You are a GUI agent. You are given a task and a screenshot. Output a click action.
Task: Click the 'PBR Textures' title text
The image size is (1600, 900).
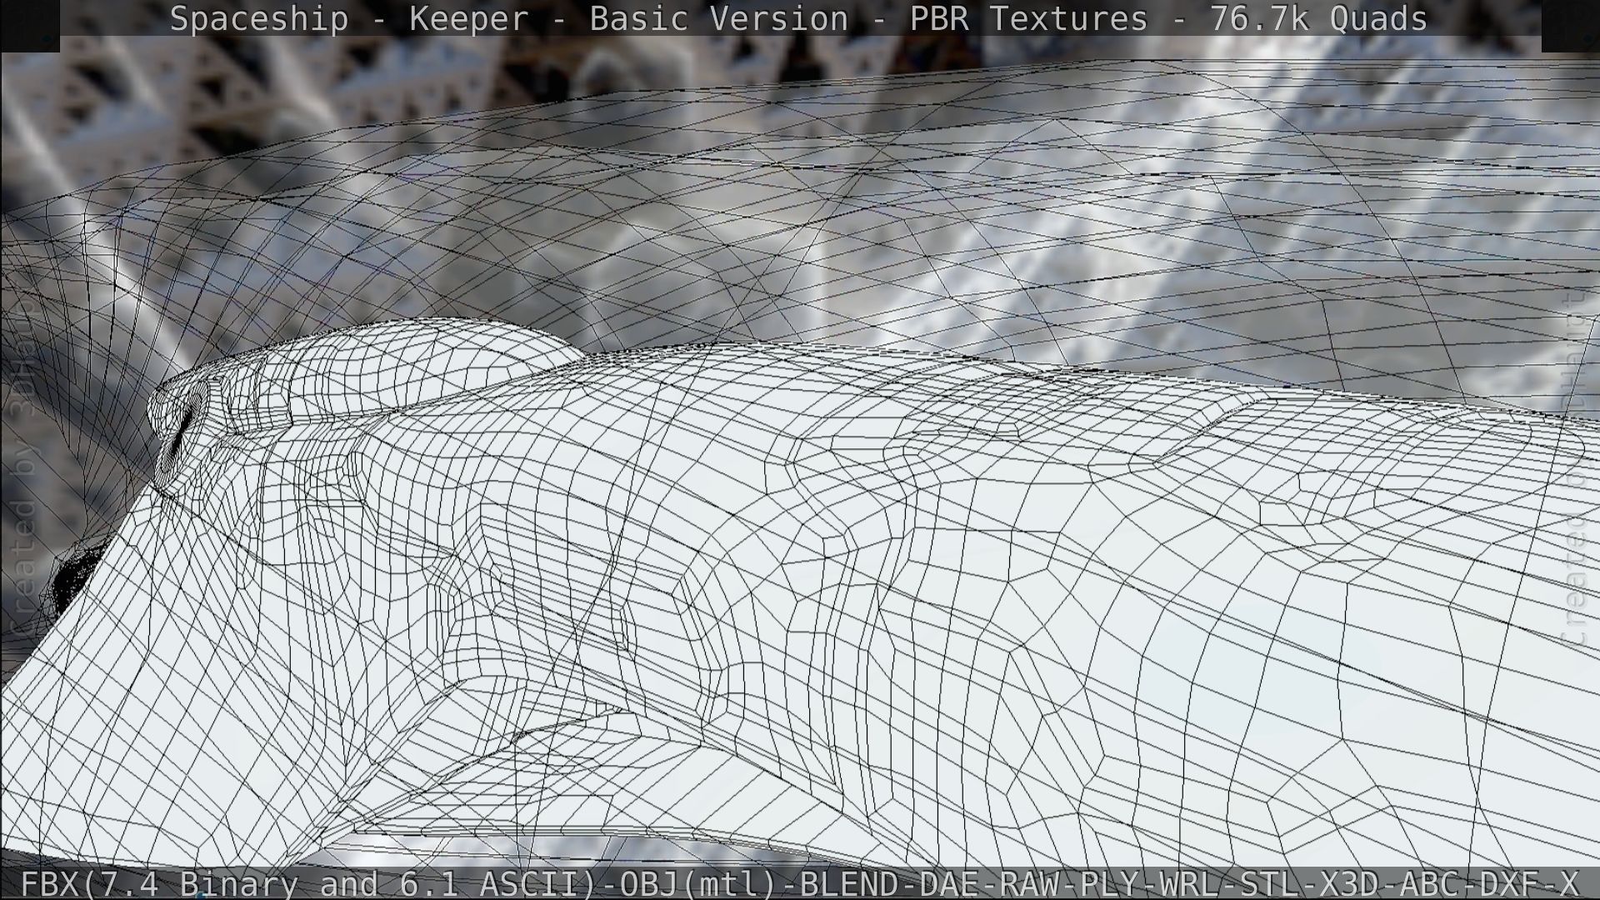pos(1028,18)
